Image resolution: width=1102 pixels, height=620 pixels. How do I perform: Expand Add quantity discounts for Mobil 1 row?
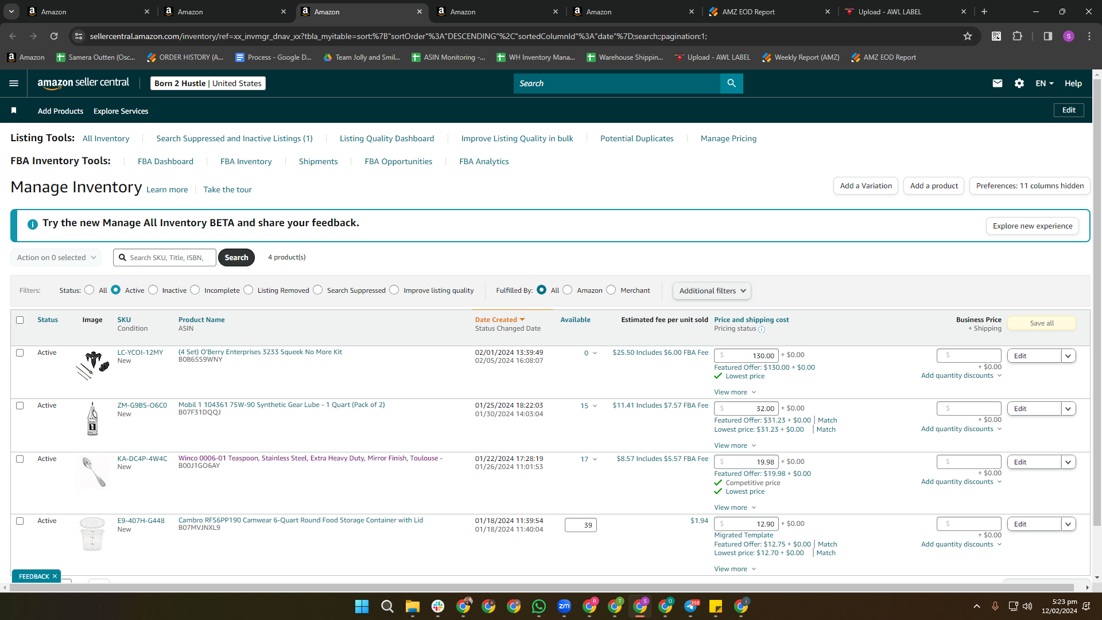pos(961,429)
